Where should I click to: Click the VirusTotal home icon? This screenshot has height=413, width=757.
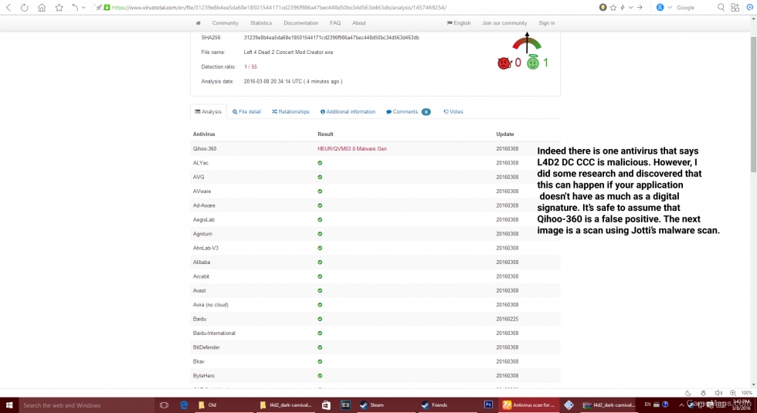tap(198, 22)
